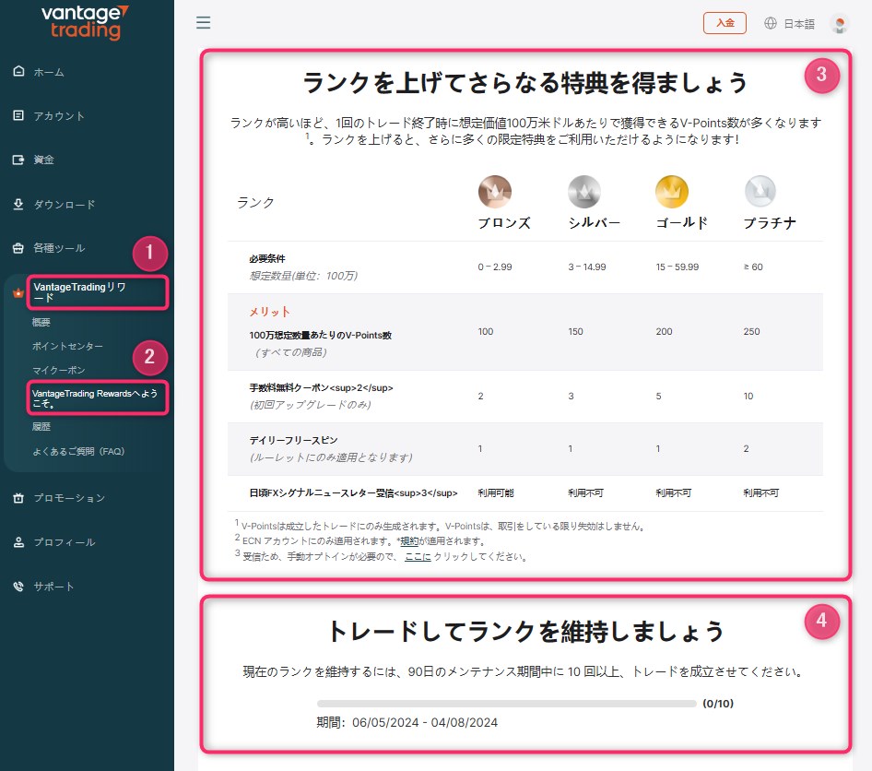Expand the 各種ツール sidebar section

[x=59, y=248]
